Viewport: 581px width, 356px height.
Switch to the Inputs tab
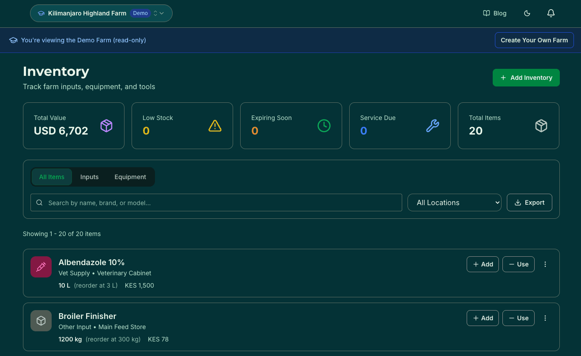(89, 176)
